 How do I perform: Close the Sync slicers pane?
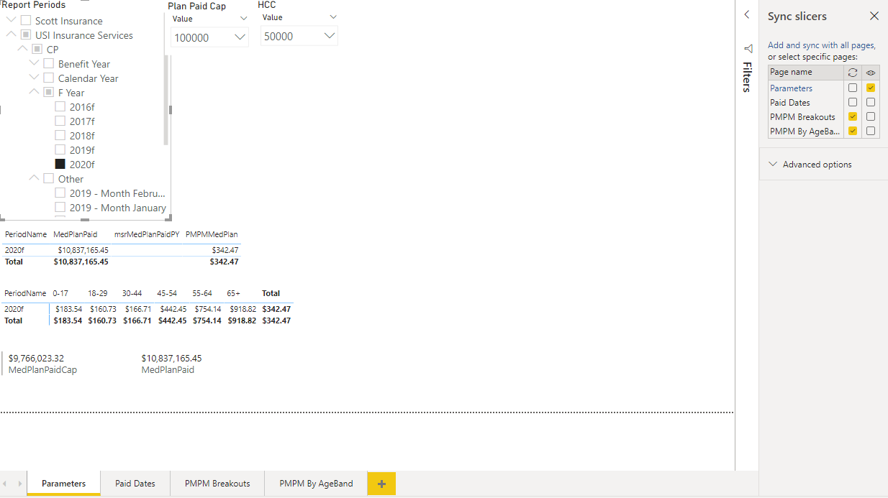point(874,16)
